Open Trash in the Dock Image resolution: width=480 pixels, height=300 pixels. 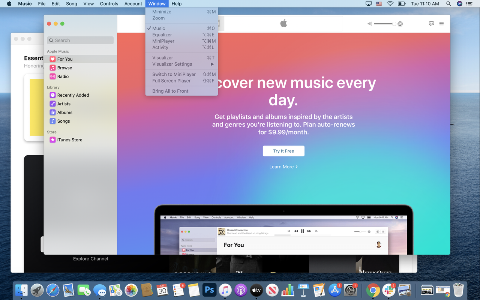pyautogui.click(x=459, y=290)
